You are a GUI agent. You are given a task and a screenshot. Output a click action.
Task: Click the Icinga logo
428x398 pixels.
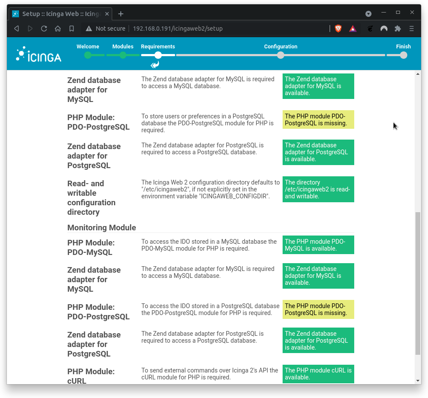38,54
